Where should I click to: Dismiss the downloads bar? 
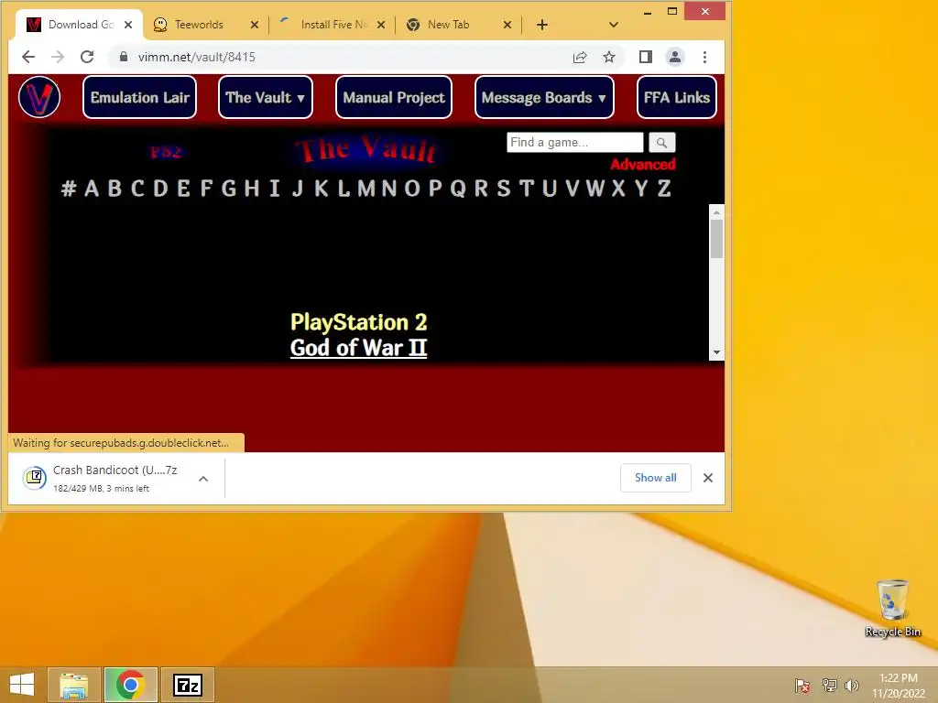(x=708, y=478)
